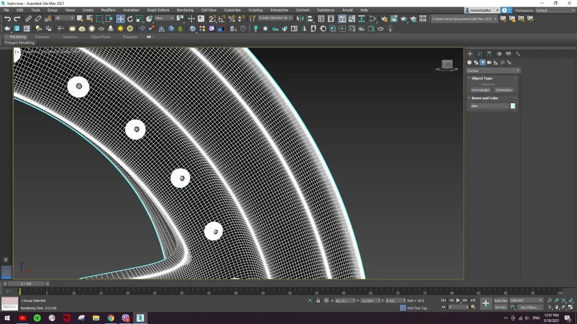Open the Corona category dropdown
The width and height of the screenshot is (577, 324).
[493, 71]
